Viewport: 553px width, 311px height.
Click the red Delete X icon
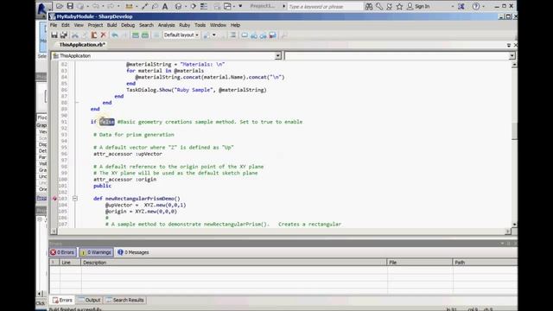(104, 35)
